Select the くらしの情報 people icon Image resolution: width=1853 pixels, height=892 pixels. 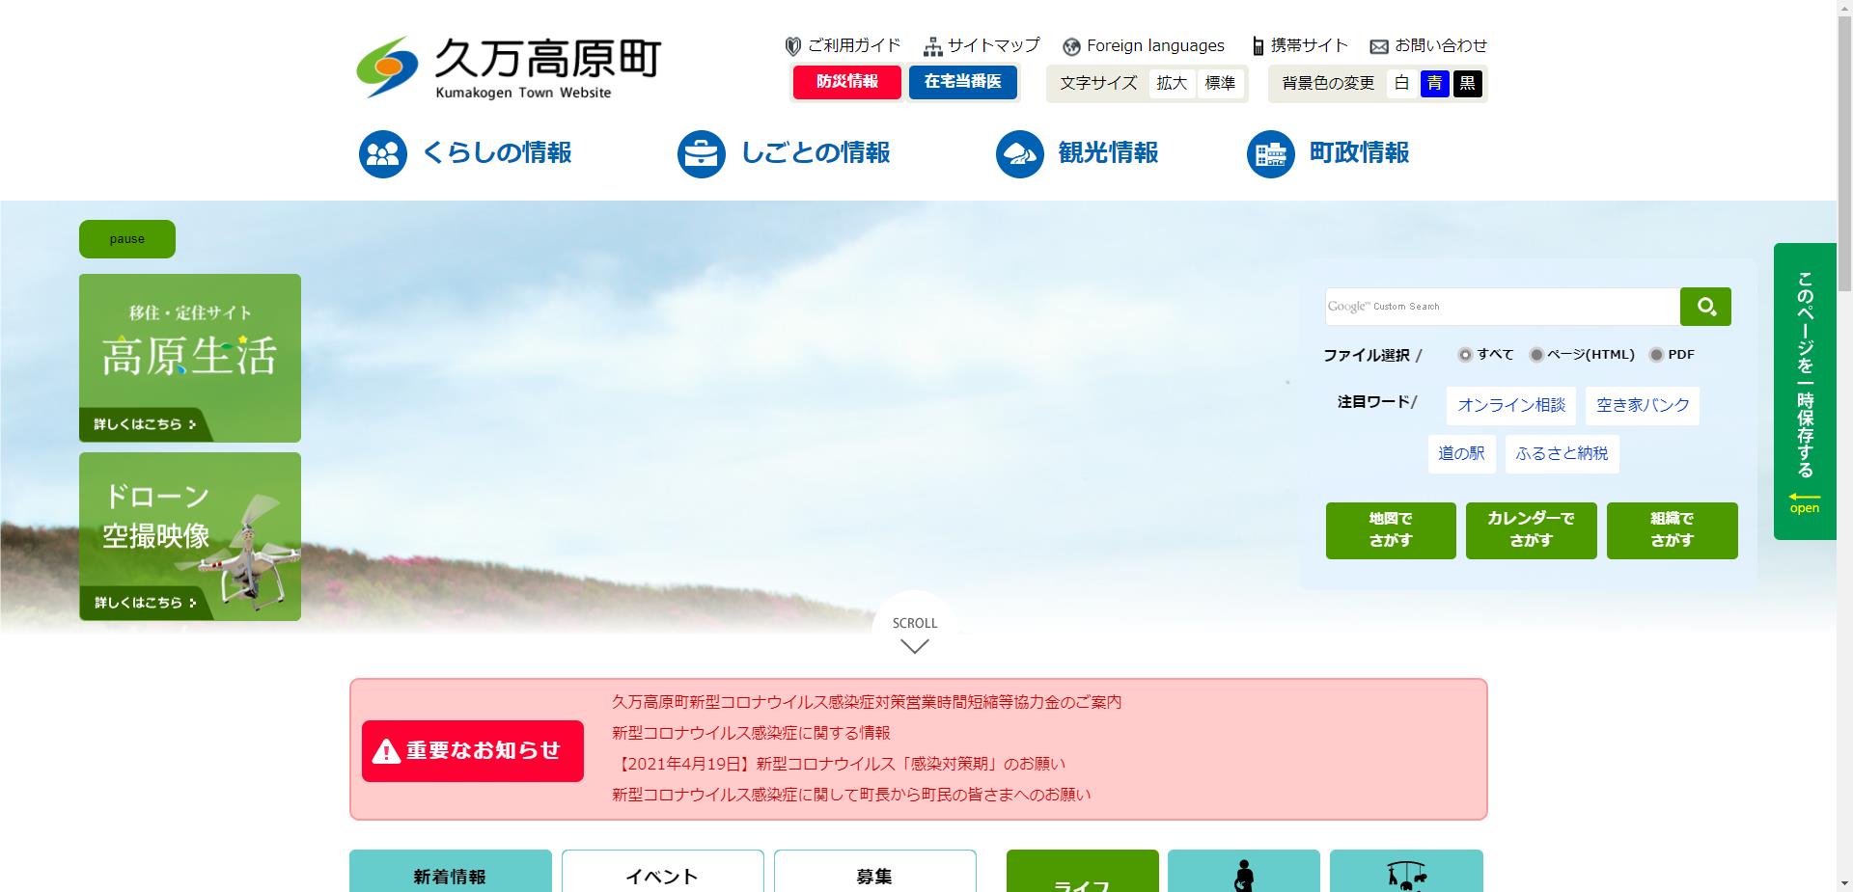pos(382,152)
